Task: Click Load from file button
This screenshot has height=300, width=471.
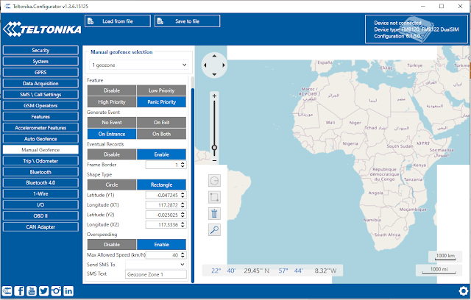Action: 118,21
